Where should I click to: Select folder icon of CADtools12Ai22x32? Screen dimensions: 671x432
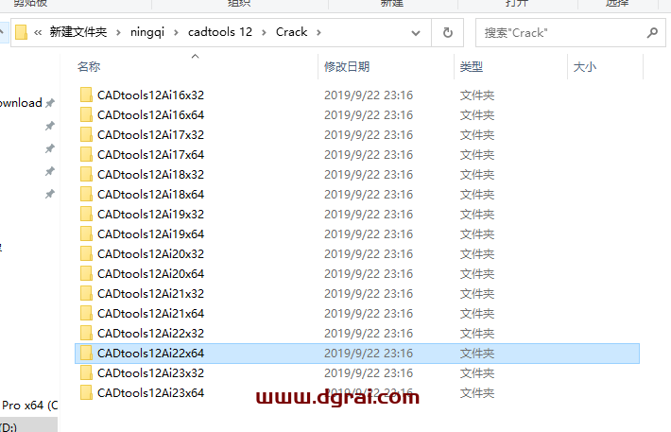click(x=86, y=333)
